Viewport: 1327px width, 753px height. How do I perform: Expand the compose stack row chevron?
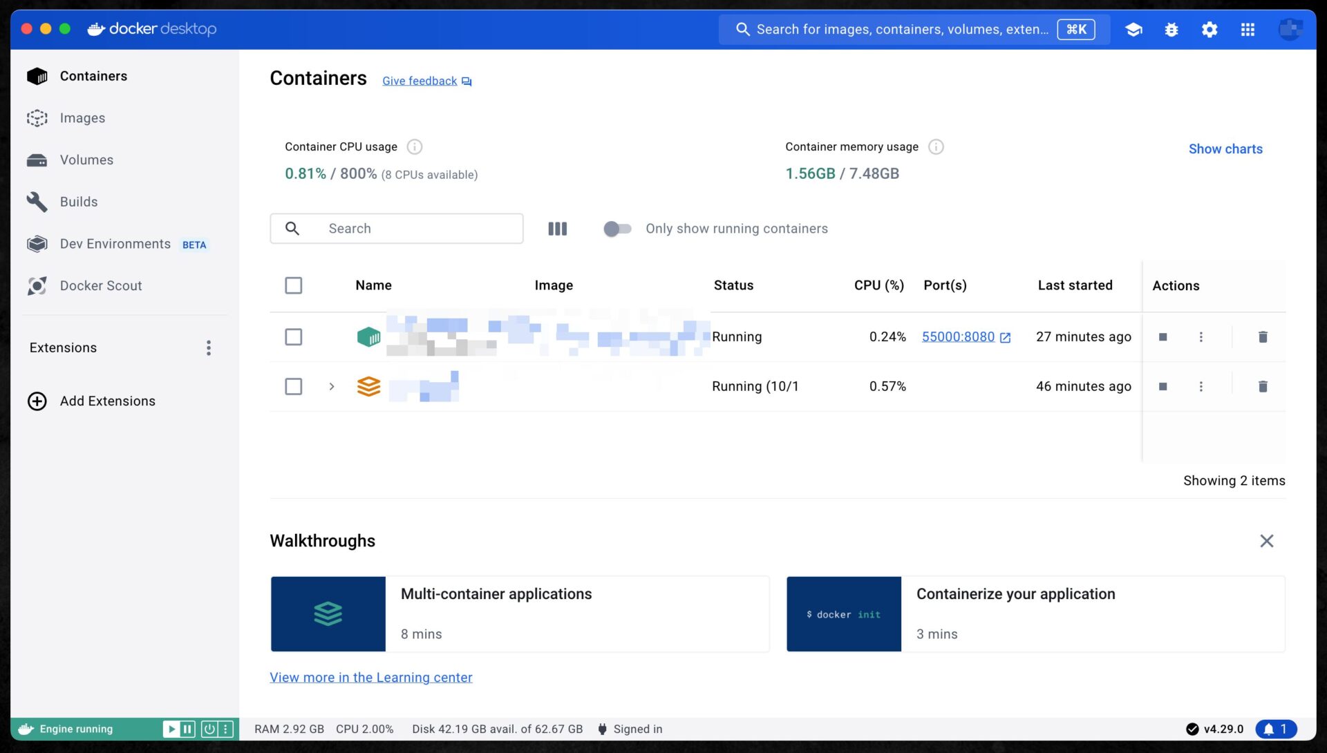pos(332,387)
